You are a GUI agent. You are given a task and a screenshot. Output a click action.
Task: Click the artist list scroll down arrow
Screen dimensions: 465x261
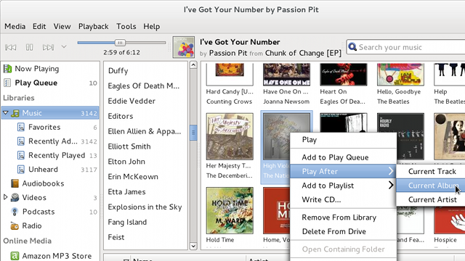[x=193, y=246]
